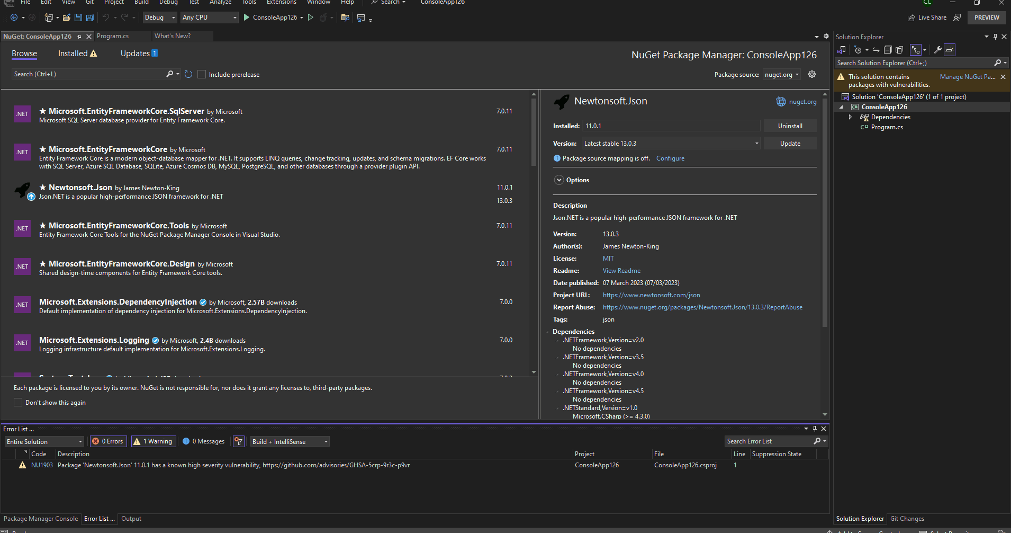Switch to the What's New? tab
Image resolution: width=1011 pixels, height=533 pixels.
173,36
